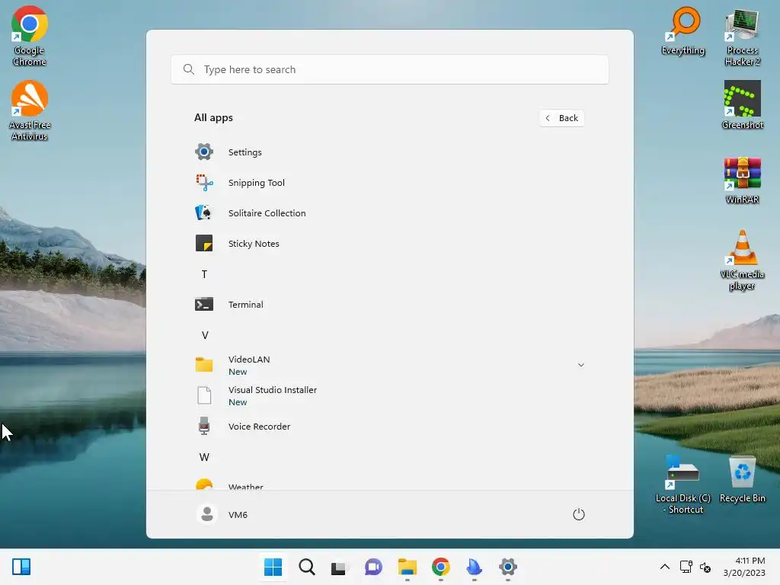Open taskbar Search magnifier
Screen dimensions: 780x585
(x=306, y=567)
